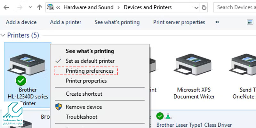The width and height of the screenshot is (256, 128).
Task: Click See what's printing in toolbar
Action: (117, 22)
